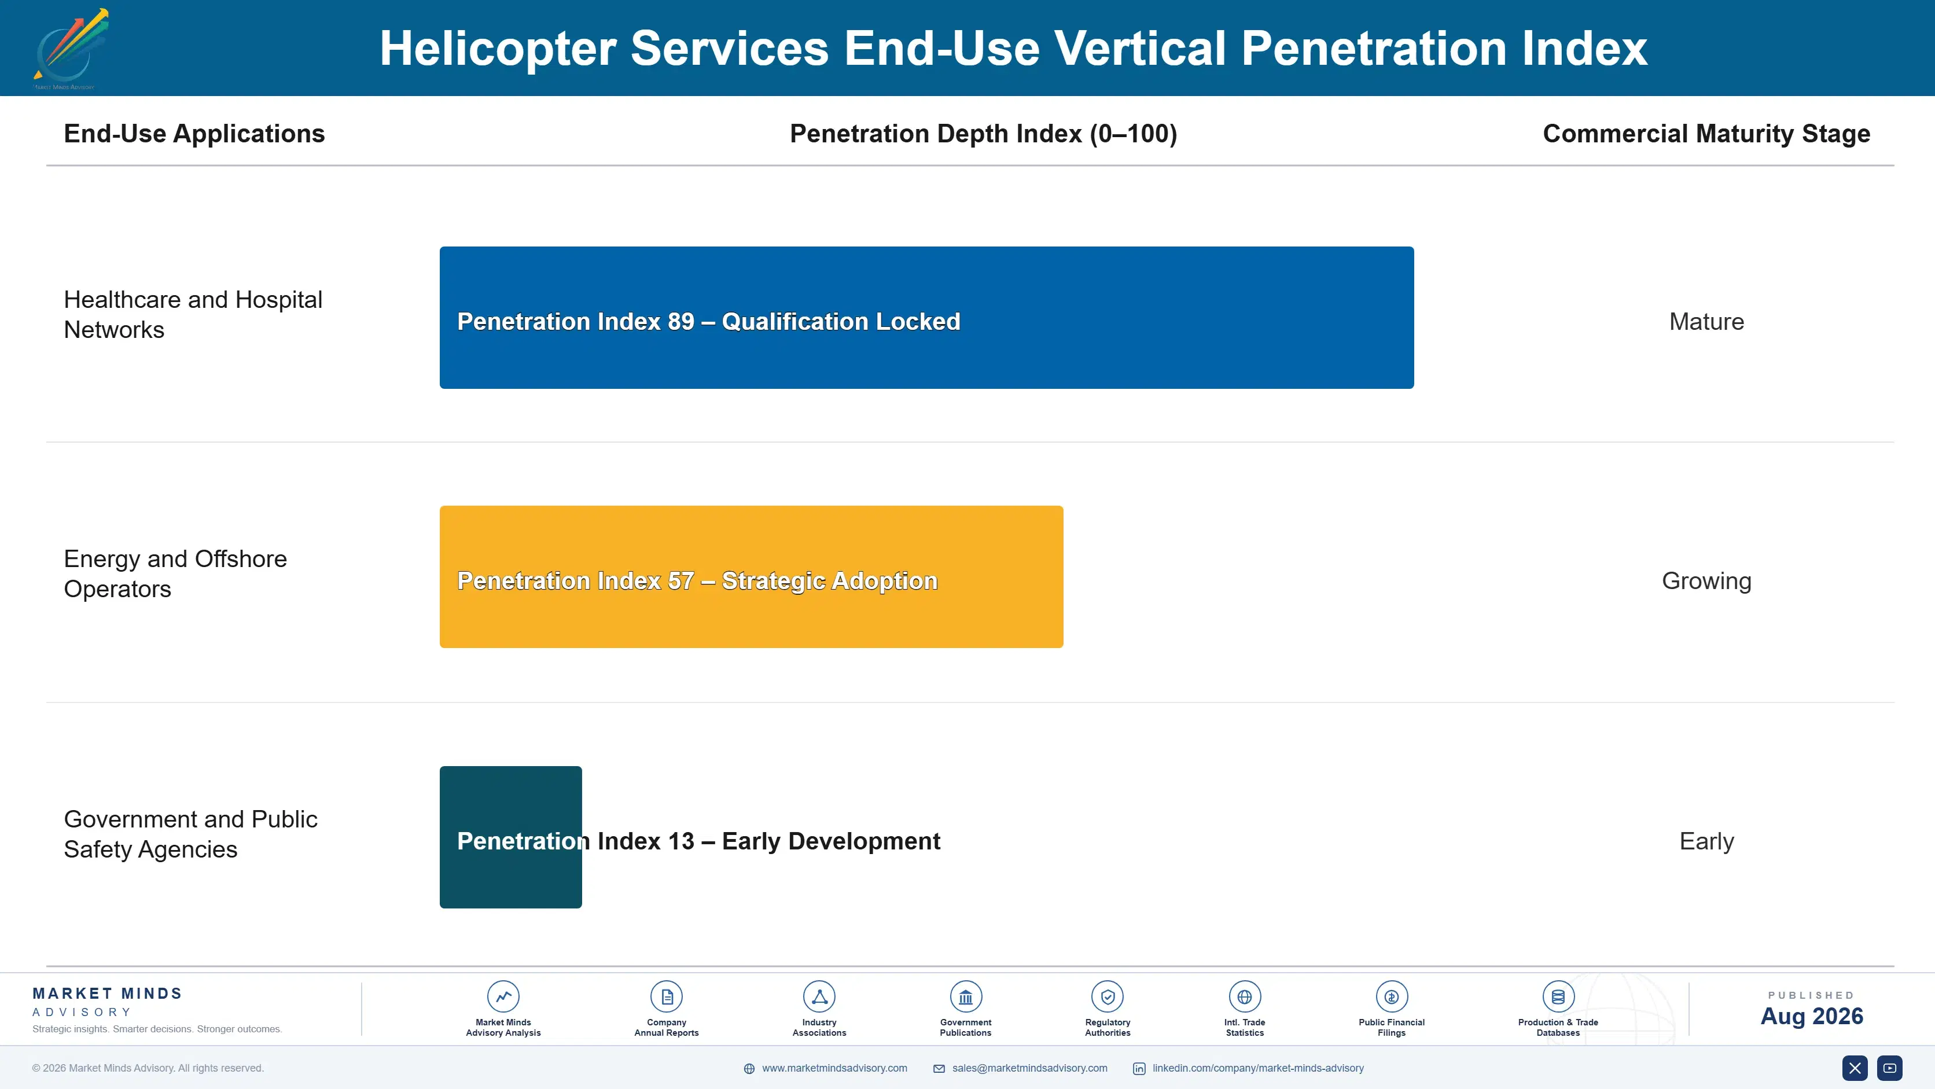Screen dimensions: 1935x1089
Task: Click the Industry Associations network icon
Action: pos(819,996)
